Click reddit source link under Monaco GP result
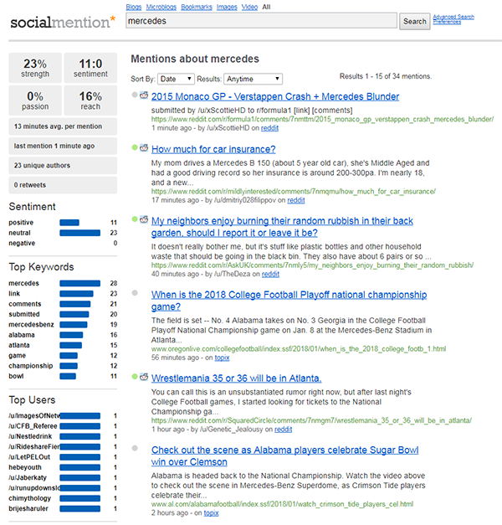Viewport: 502px width, 525px height. pyautogui.click(x=269, y=128)
